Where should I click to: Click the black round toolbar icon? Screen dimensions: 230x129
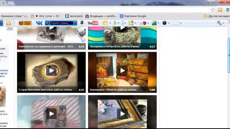(165, 23)
